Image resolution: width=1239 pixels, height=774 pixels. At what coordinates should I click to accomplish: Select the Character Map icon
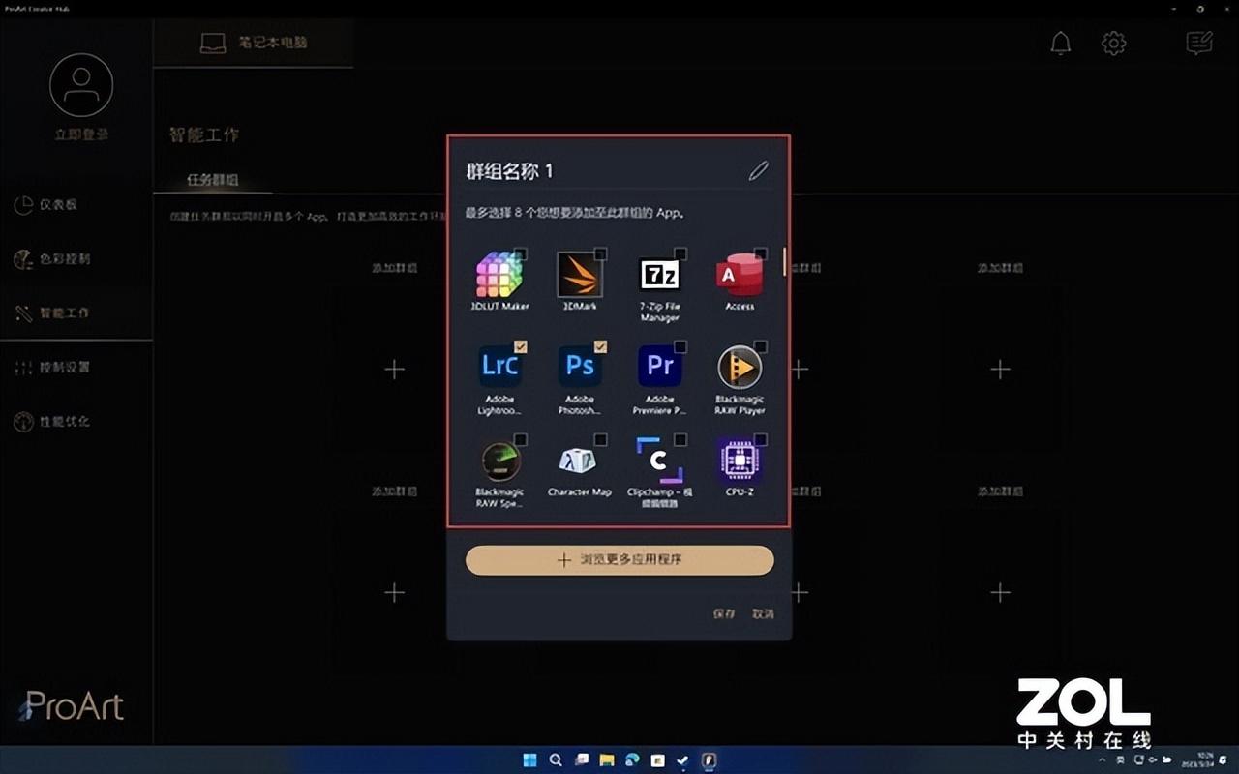[x=578, y=460]
